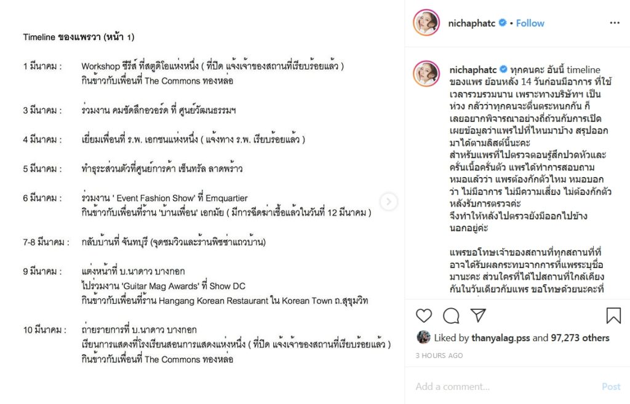
Task: Open thanyalag.pss profile from likes line
Action: (x=501, y=338)
